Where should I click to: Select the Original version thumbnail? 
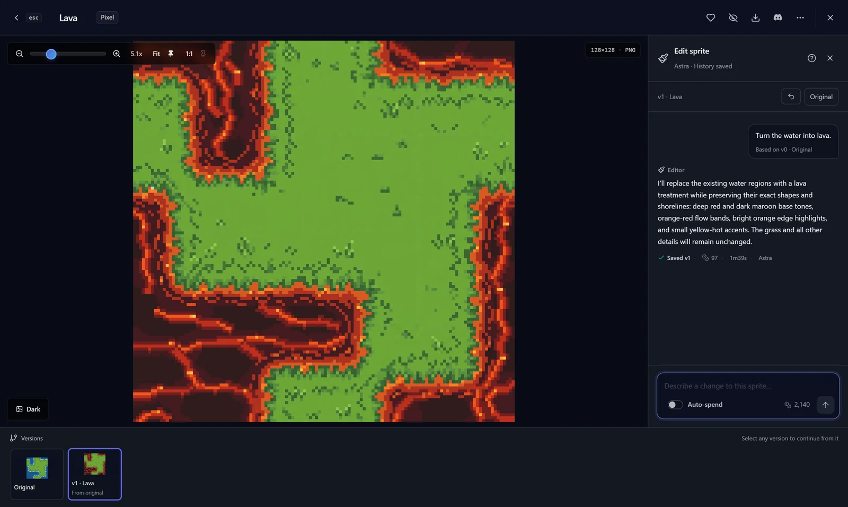tap(37, 474)
